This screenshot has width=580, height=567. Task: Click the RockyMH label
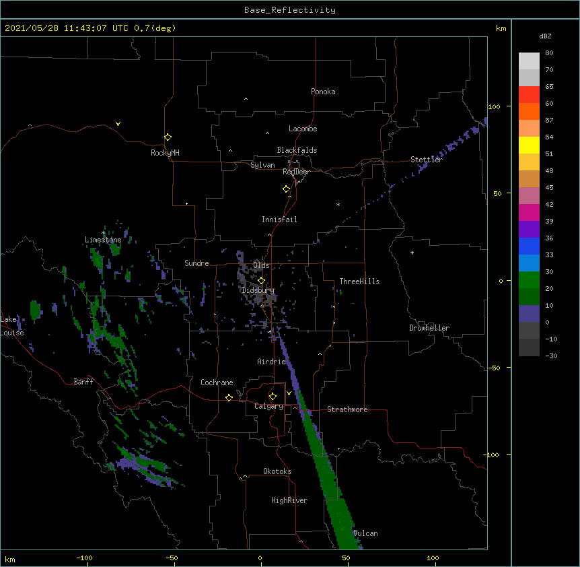click(x=165, y=153)
